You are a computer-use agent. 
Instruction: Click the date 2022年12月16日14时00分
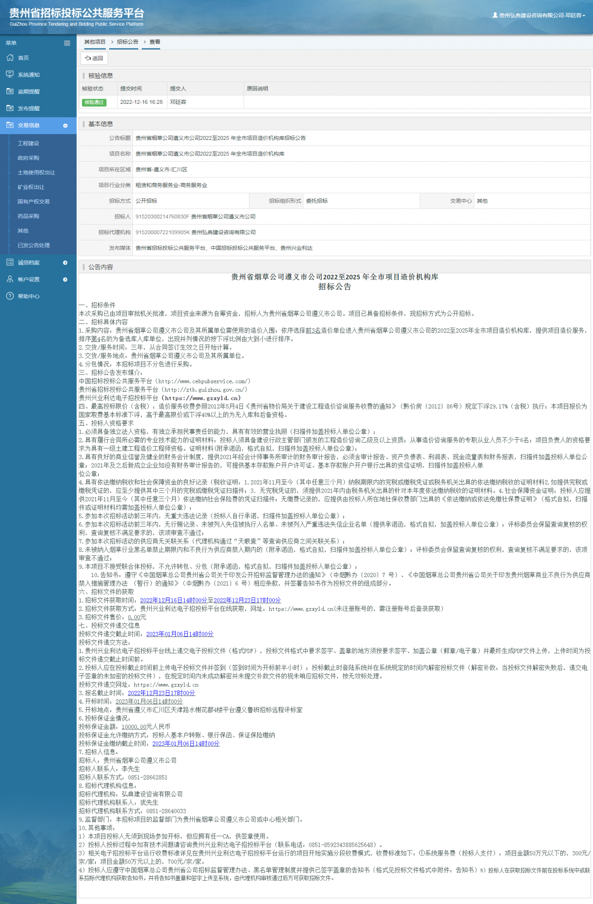pos(173,600)
